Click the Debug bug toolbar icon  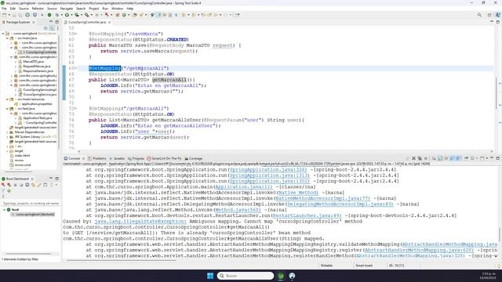coord(57,15)
